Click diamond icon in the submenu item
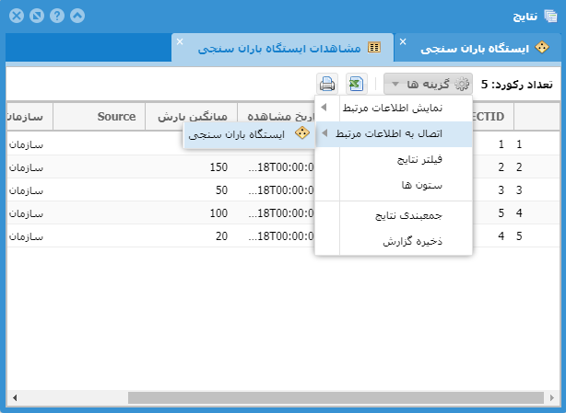 pyautogui.click(x=302, y=132)
